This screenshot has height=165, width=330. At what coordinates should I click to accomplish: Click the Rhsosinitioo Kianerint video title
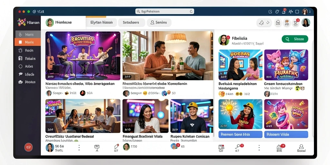(155, 83)
